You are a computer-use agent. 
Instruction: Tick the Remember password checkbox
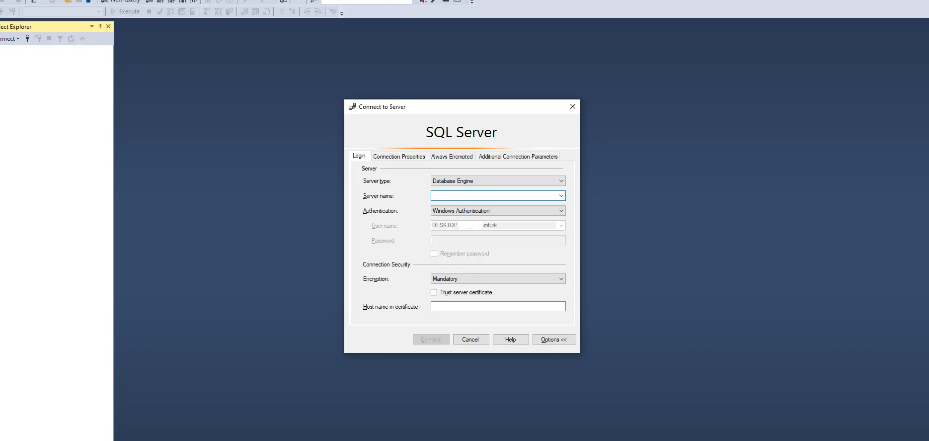point(434,254)
